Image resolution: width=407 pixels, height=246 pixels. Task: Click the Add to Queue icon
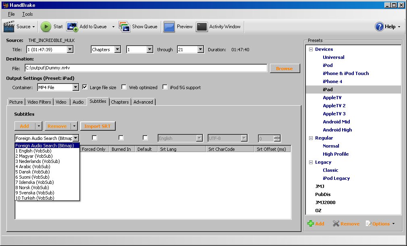[72, 27]
